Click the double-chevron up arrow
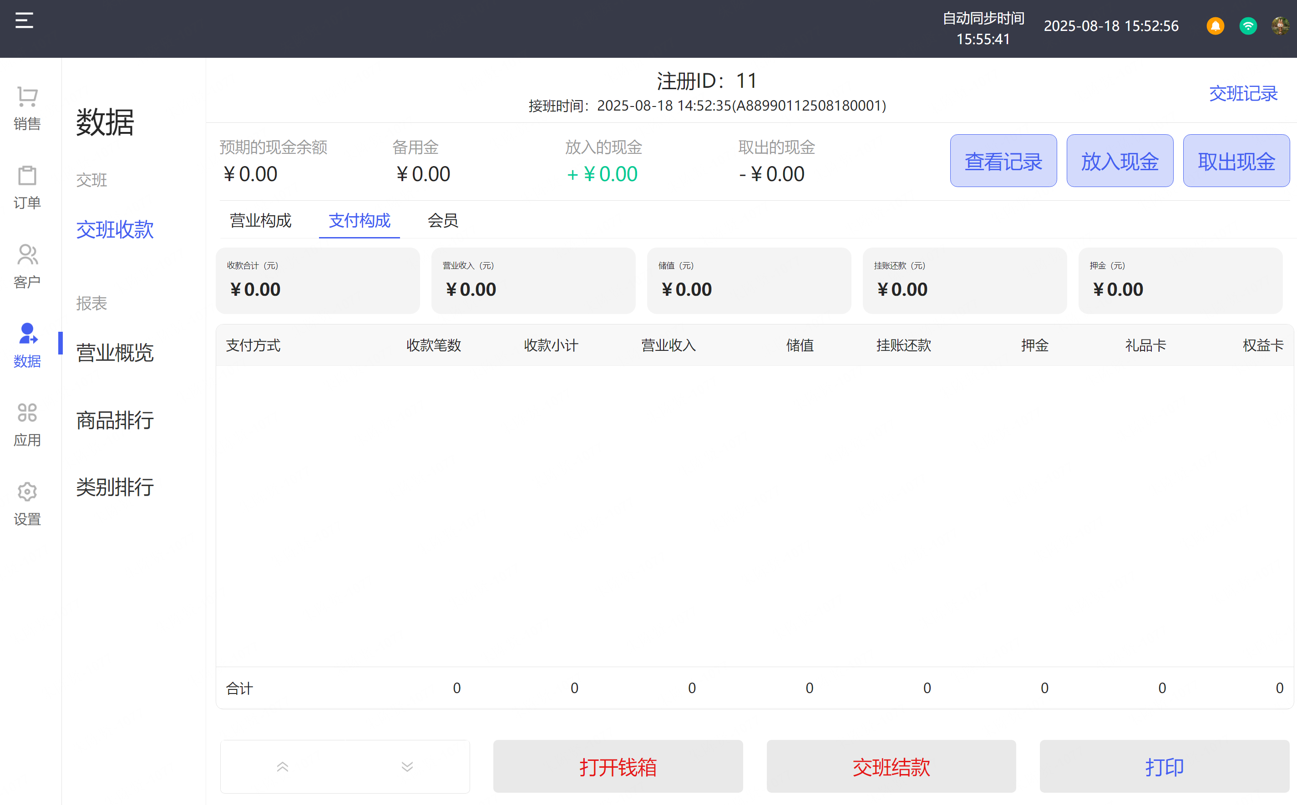 coord(283,767)
